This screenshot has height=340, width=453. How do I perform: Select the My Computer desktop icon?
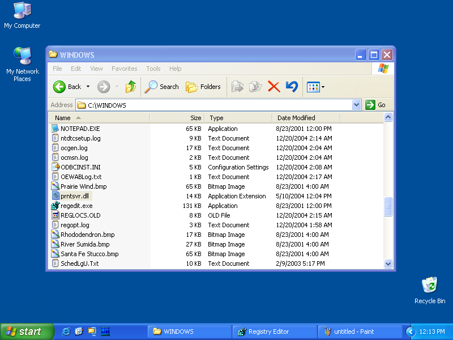(22, 11)
